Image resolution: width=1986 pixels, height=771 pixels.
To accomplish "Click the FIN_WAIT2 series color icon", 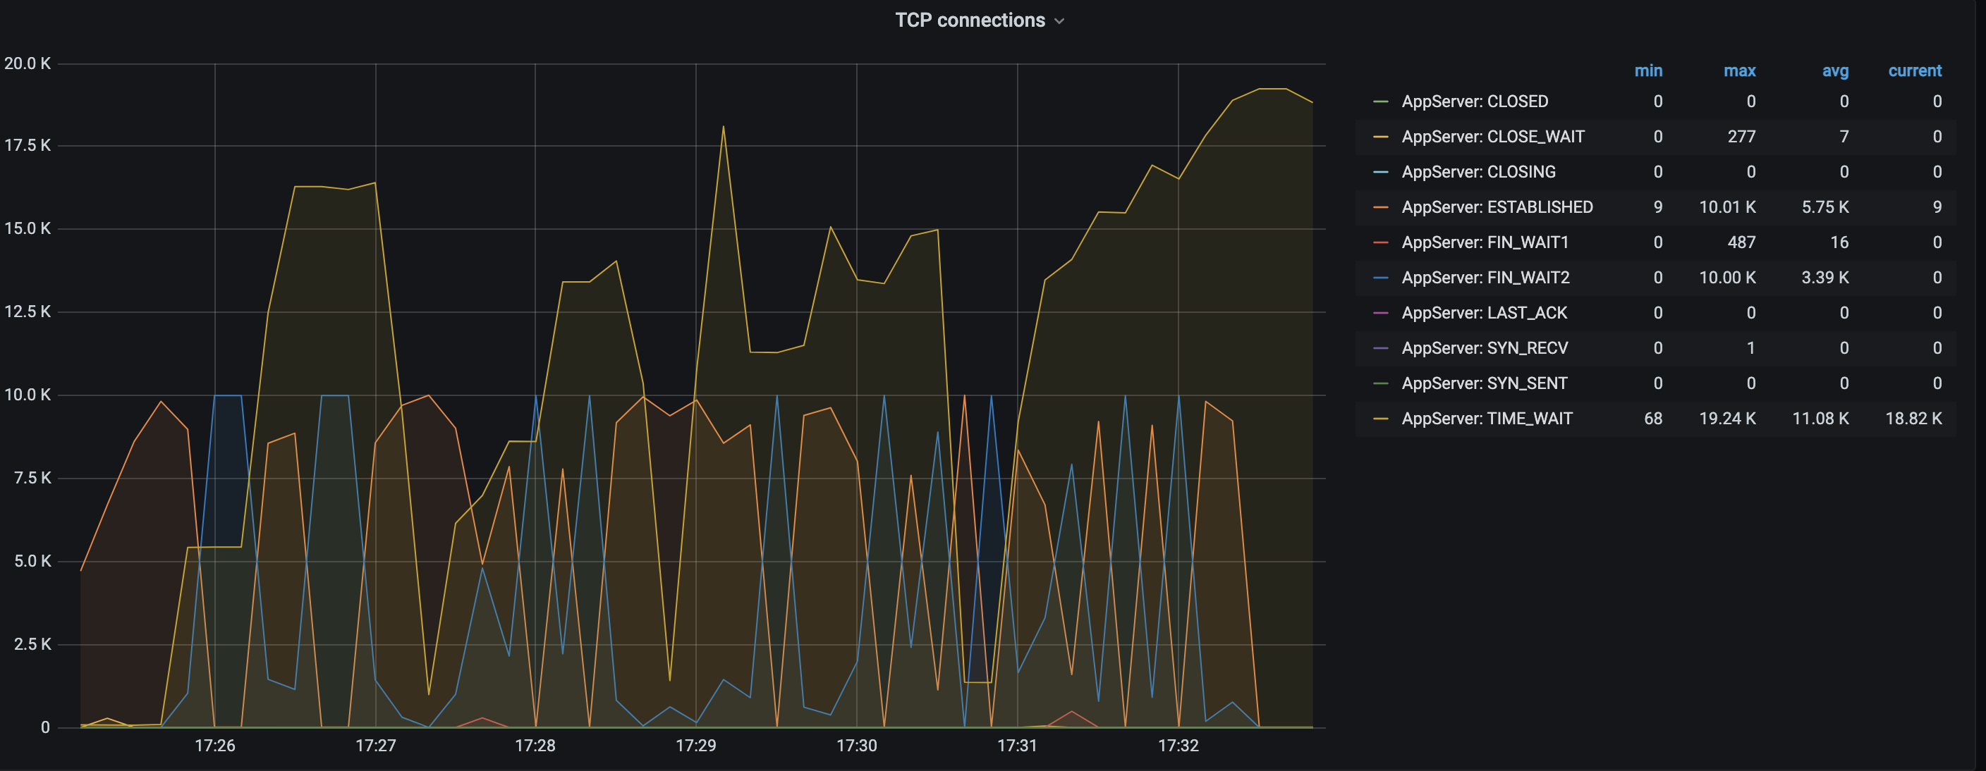I will [x=1380, y=278].
